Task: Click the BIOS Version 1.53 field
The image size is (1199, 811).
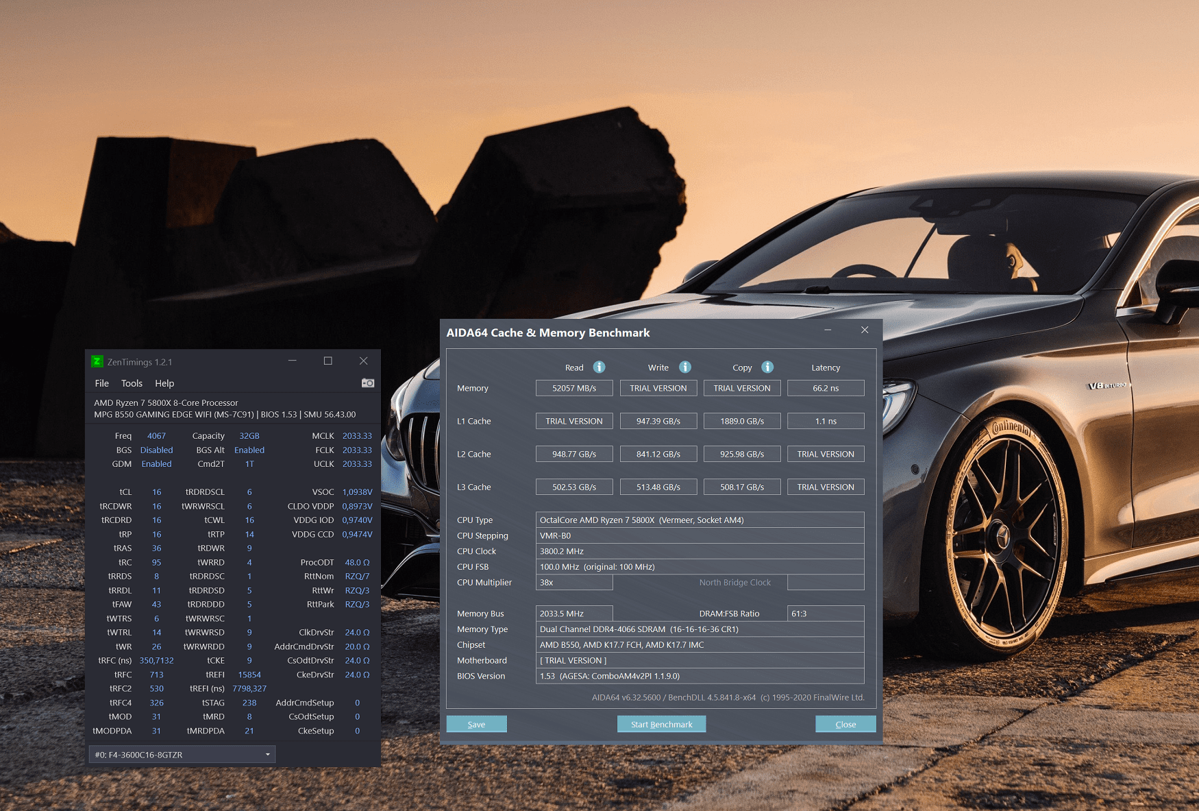Action: point(700,676)
